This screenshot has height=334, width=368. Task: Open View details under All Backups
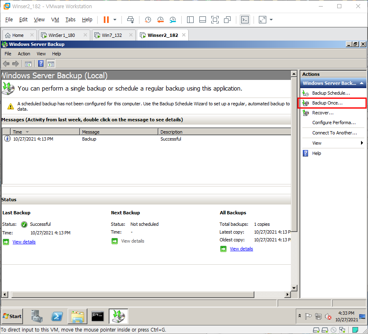point(241,249)
